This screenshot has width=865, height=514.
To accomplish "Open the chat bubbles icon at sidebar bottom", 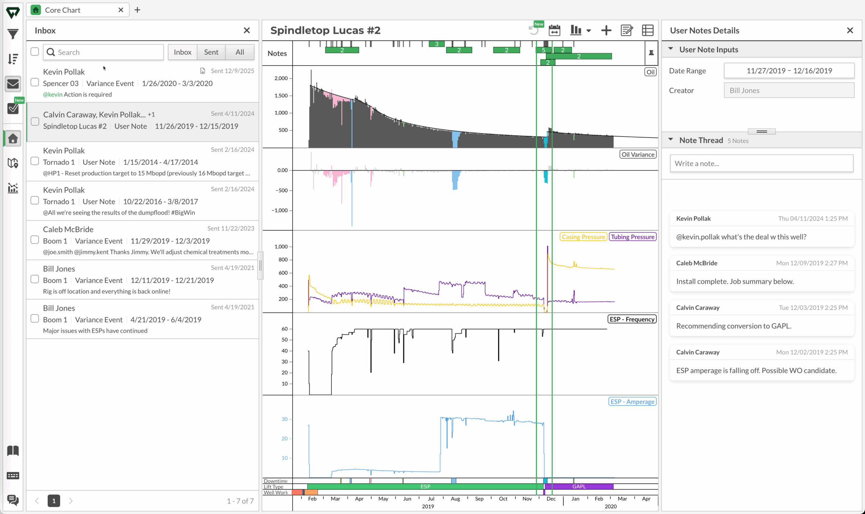I will tap(13, 500).
